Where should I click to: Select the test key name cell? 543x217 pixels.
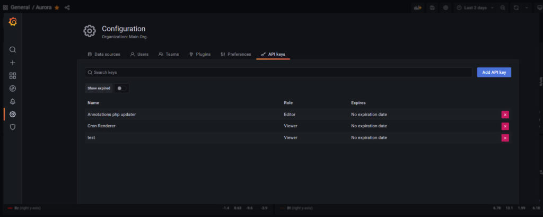[91, 137]
